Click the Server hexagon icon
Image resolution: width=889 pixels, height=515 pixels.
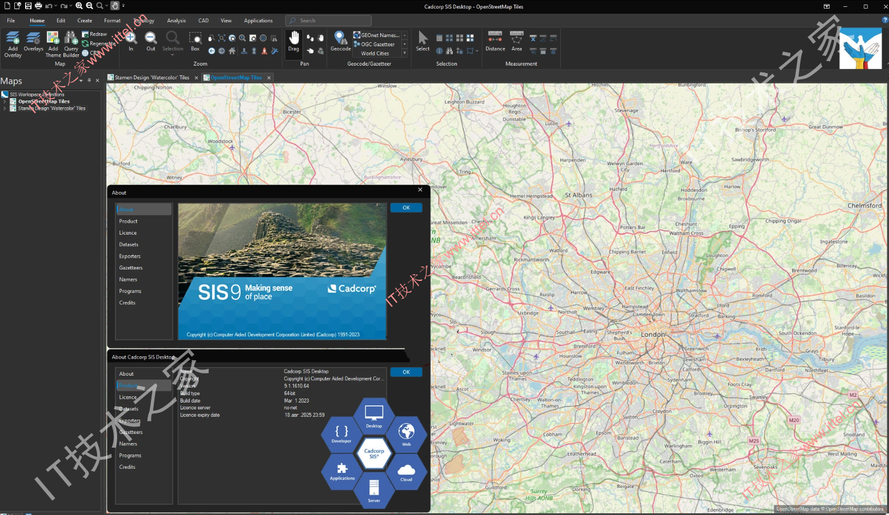[374, 490]
